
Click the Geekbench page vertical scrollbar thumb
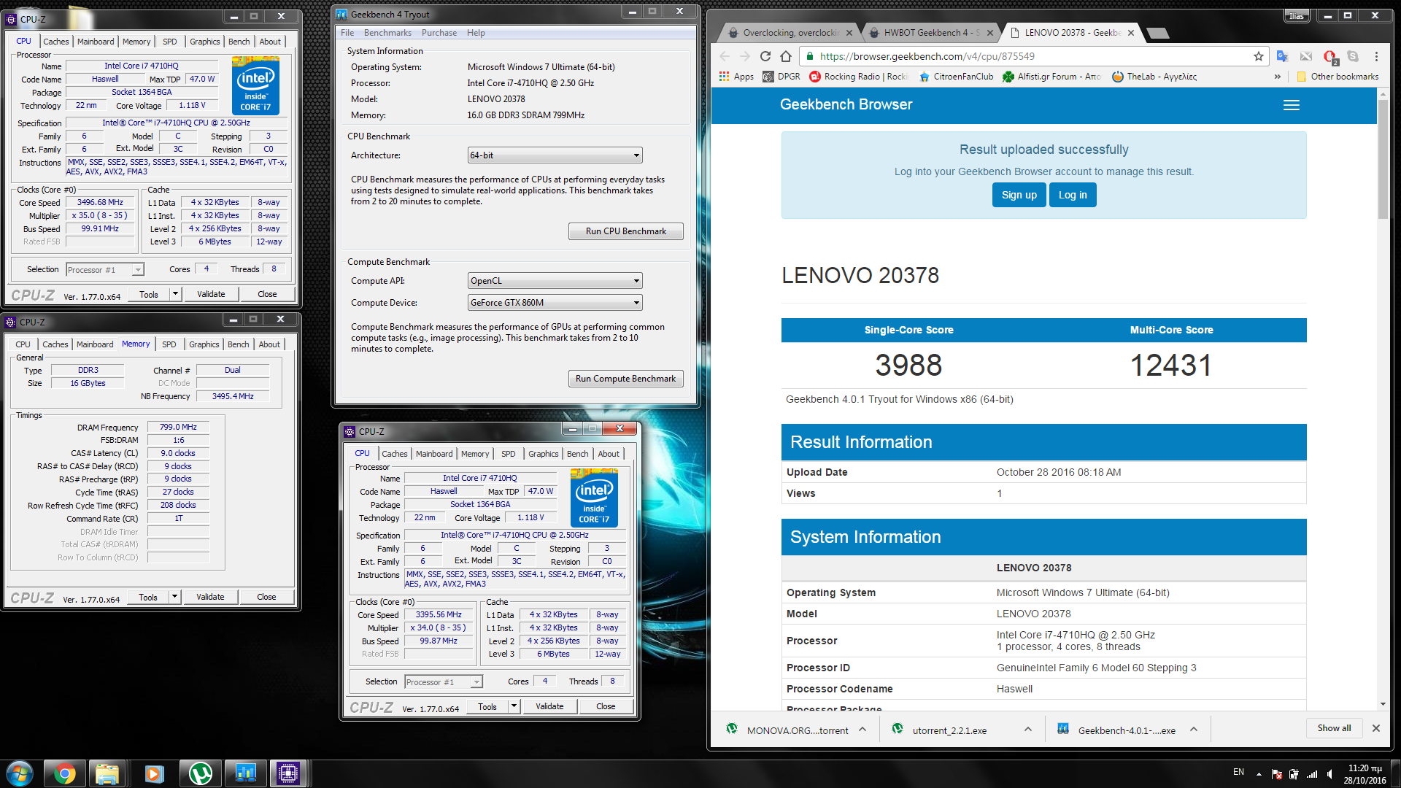pos(1383,159)
